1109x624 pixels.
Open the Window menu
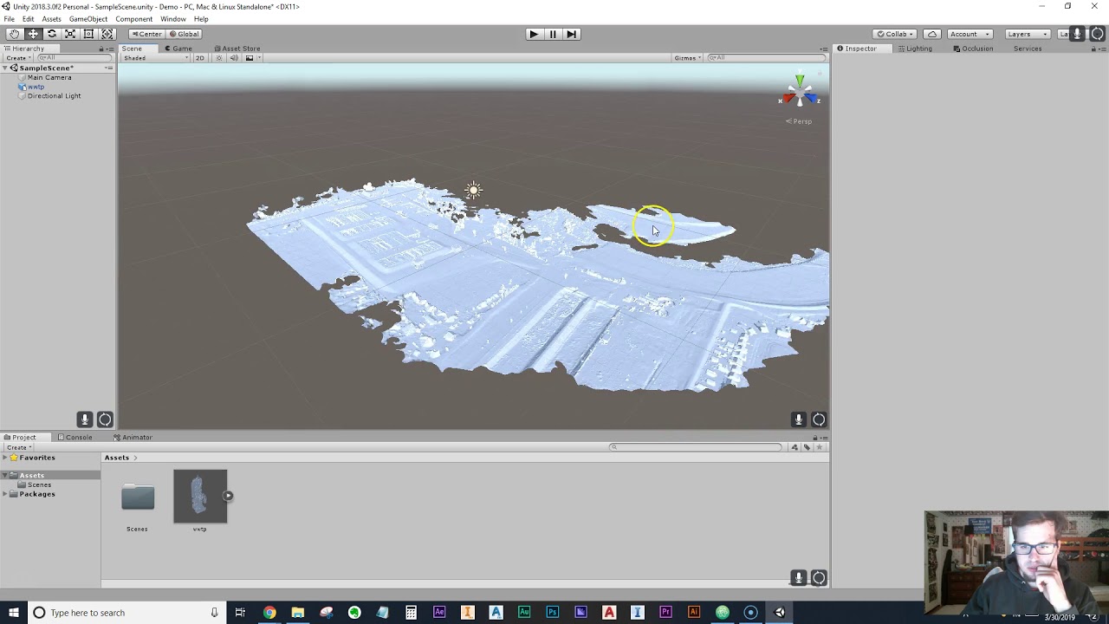point(172,19)
